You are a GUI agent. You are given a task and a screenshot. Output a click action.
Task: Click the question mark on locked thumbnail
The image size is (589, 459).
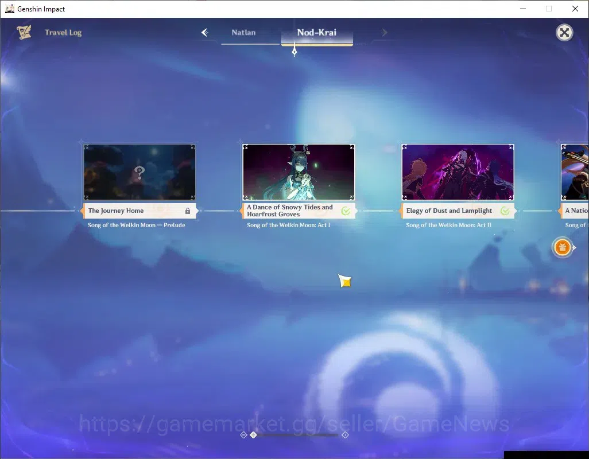(x=139, y=173)
